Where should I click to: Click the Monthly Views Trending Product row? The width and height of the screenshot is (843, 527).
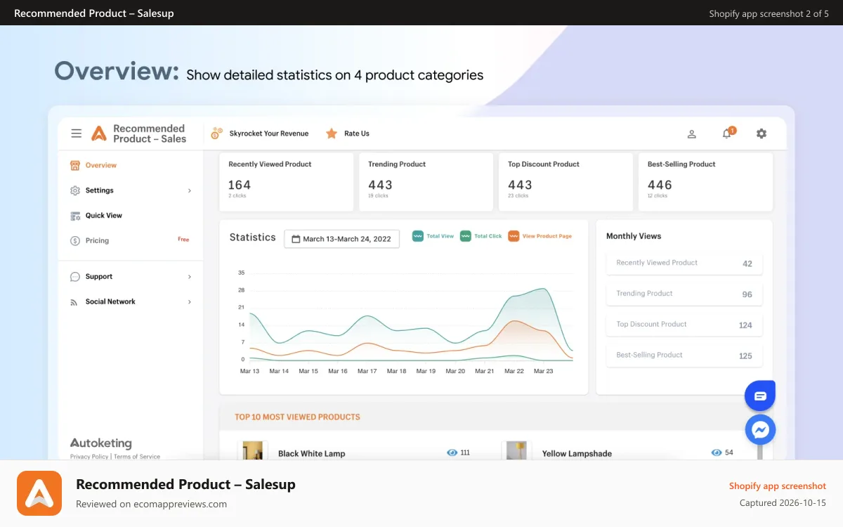click(684, 294)
